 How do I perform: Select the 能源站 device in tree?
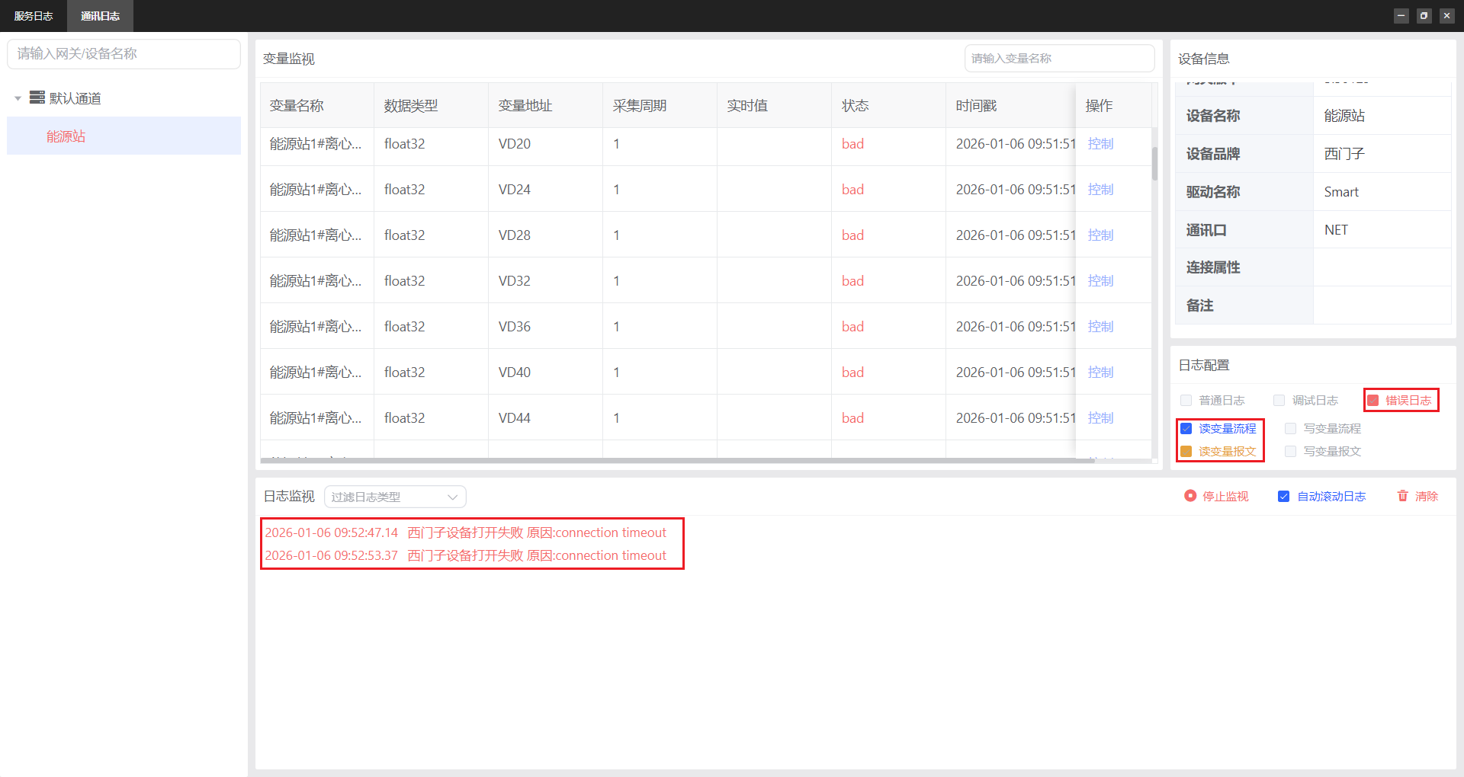(x=66, y=136)
